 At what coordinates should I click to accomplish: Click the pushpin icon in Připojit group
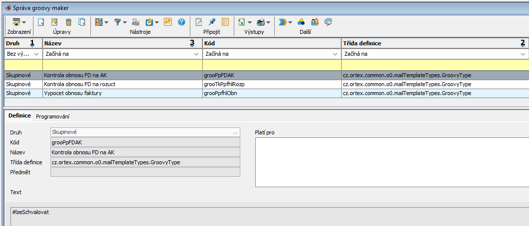click(x=212, y=22)
